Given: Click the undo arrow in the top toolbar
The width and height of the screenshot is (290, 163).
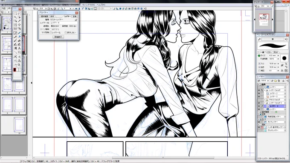Looking at the screenshot, I should click(59, 9).
